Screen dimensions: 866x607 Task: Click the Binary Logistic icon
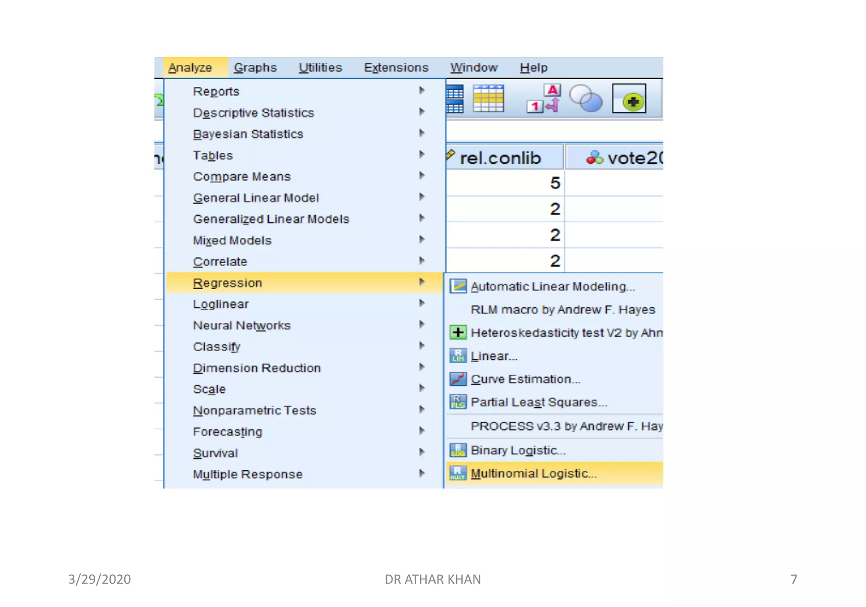[x=458, y=450]
